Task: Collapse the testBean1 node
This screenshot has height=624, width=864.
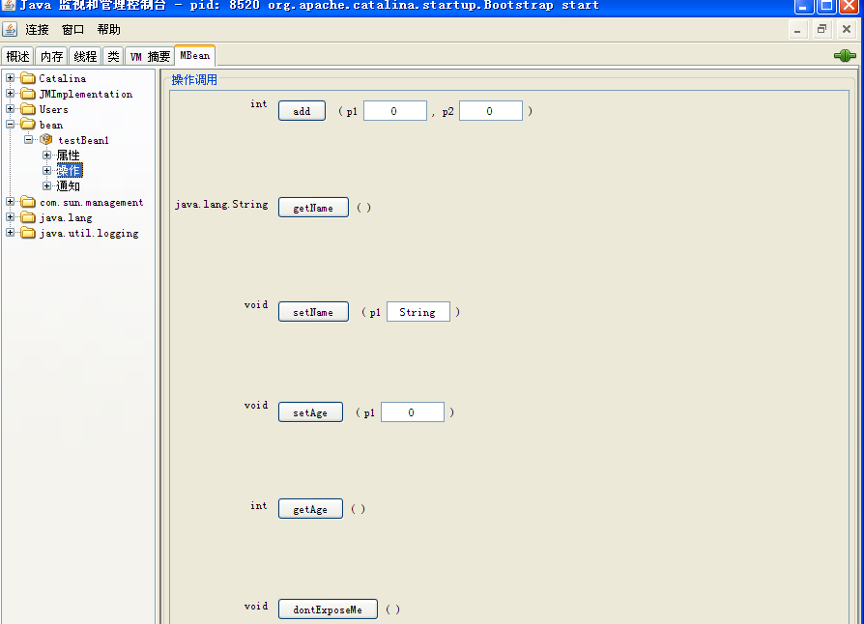Action: pos(29,140)
